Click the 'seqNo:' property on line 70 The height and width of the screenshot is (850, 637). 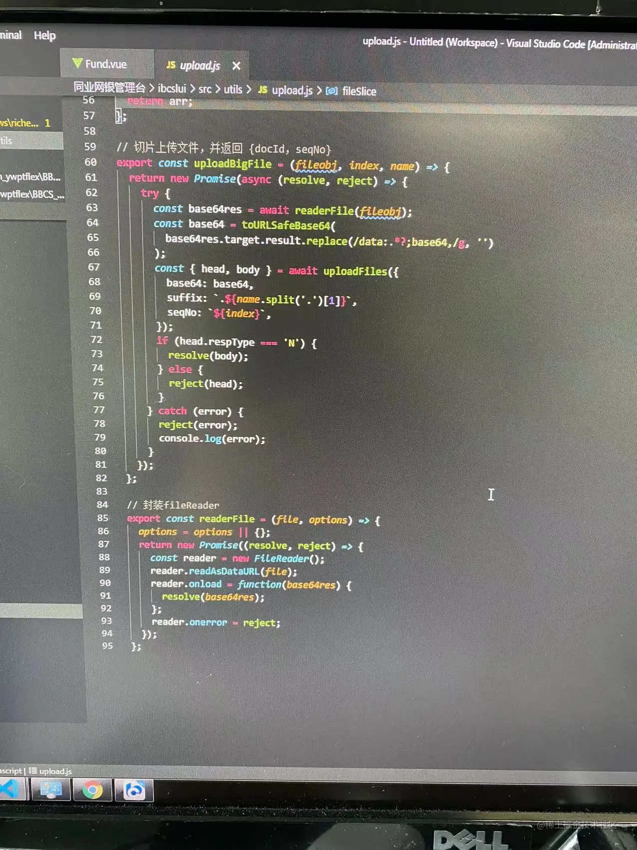184,313
